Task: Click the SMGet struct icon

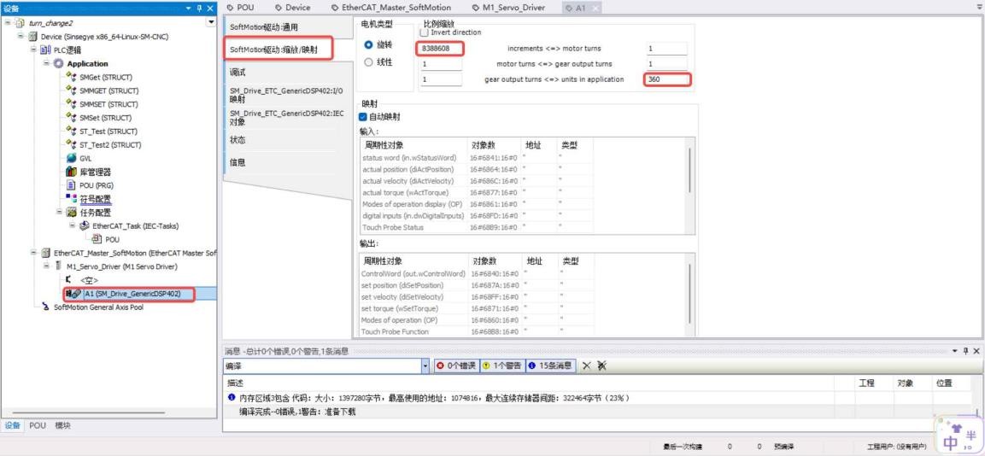Action: 71,77
